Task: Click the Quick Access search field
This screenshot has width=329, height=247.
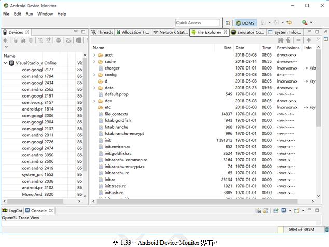Action: point(197,23)
